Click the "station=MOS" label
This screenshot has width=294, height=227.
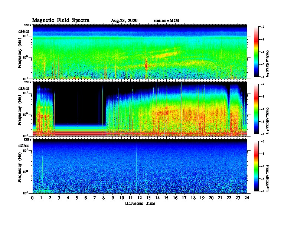click(x=166, y=21)
